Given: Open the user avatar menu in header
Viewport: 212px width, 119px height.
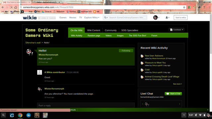Looking at the screenshot, I should (x=156, y=18).
